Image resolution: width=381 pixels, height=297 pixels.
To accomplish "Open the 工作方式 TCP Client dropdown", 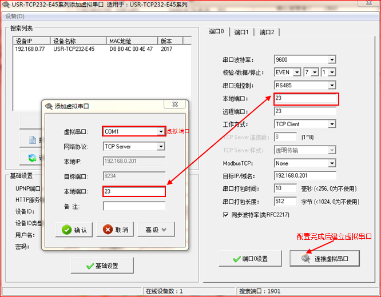I will [332, 125].
